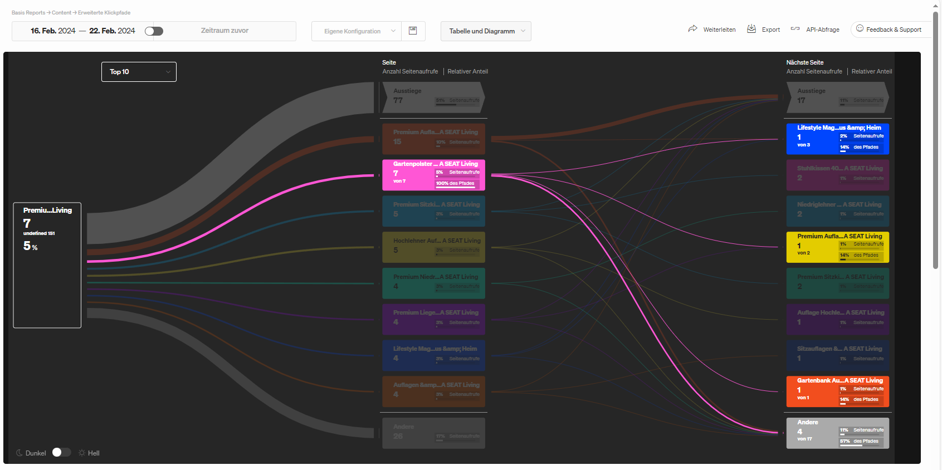Click the "Nächste Seite" column heading
Viewport: 942px width, 470px height.
[x=804, y=62]
